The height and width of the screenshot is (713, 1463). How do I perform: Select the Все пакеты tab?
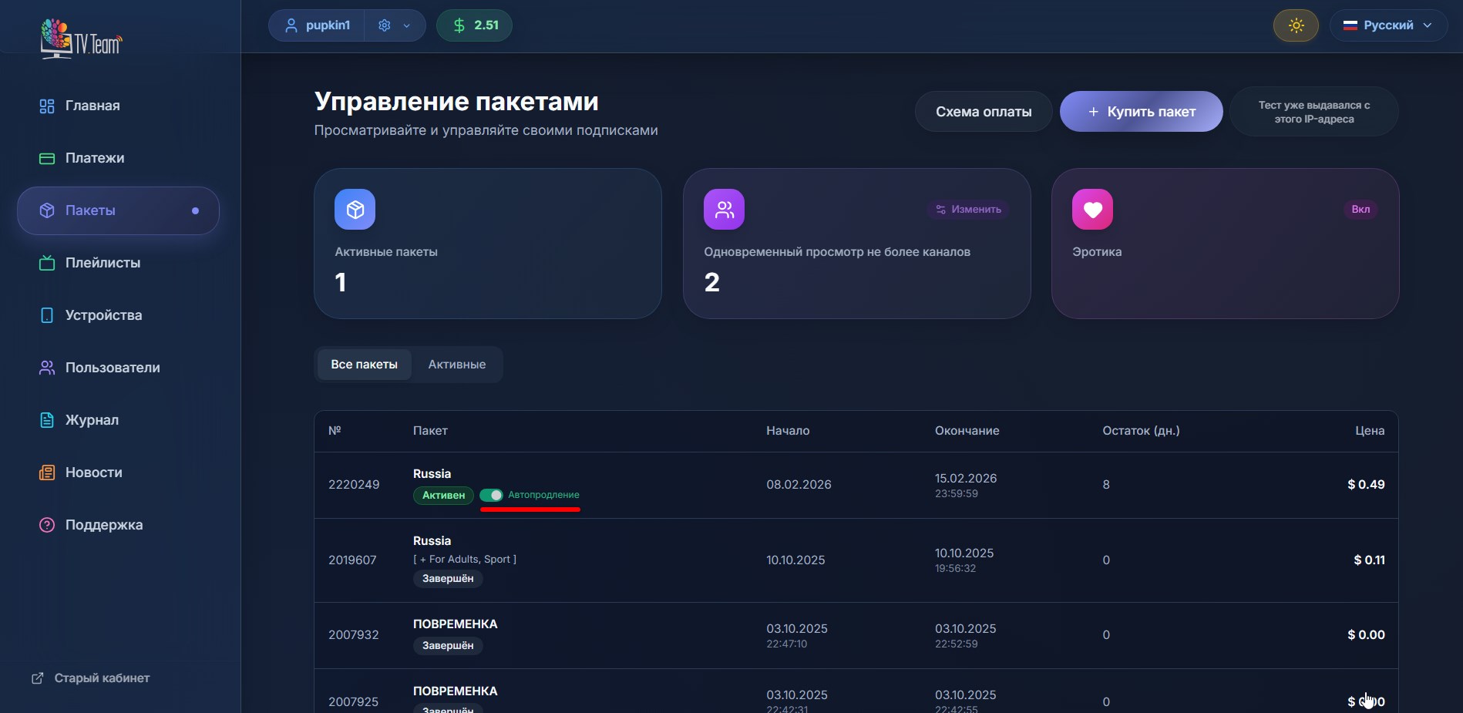tap(364, 365)
